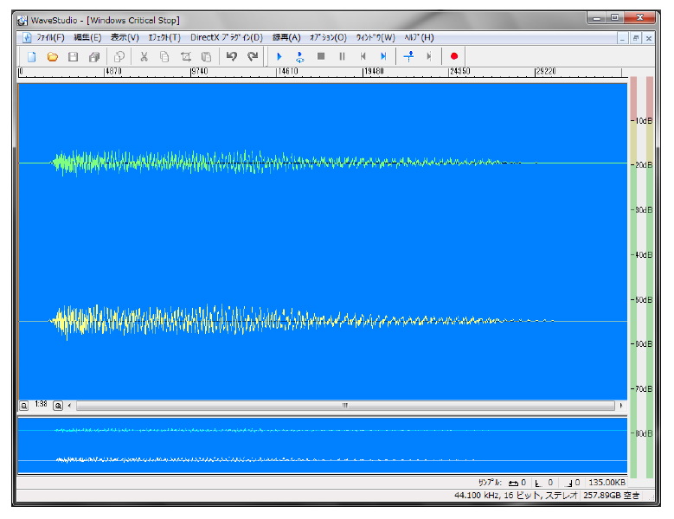
Task: Click the insert marker toolbar icon
Action: click(x=408, y=56)
